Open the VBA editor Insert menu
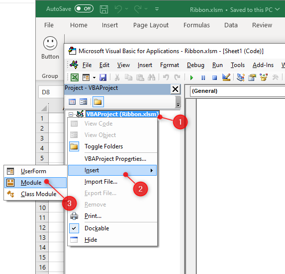The height and width of the screenshot is (274, 285). pos(145,65)
